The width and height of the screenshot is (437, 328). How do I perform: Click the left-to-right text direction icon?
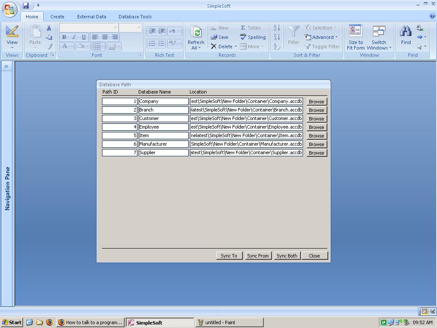click(172, 31)
